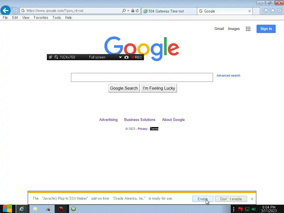Open the Advertising link
Viewport: 284px width, 213px height.
108,120
